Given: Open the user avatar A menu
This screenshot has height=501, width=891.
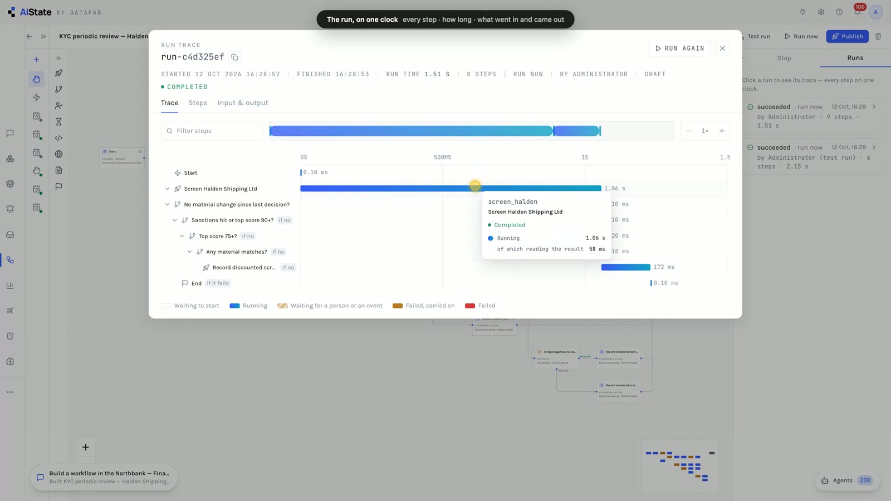Looking at the screenshot, I should [x=875, y=12].
